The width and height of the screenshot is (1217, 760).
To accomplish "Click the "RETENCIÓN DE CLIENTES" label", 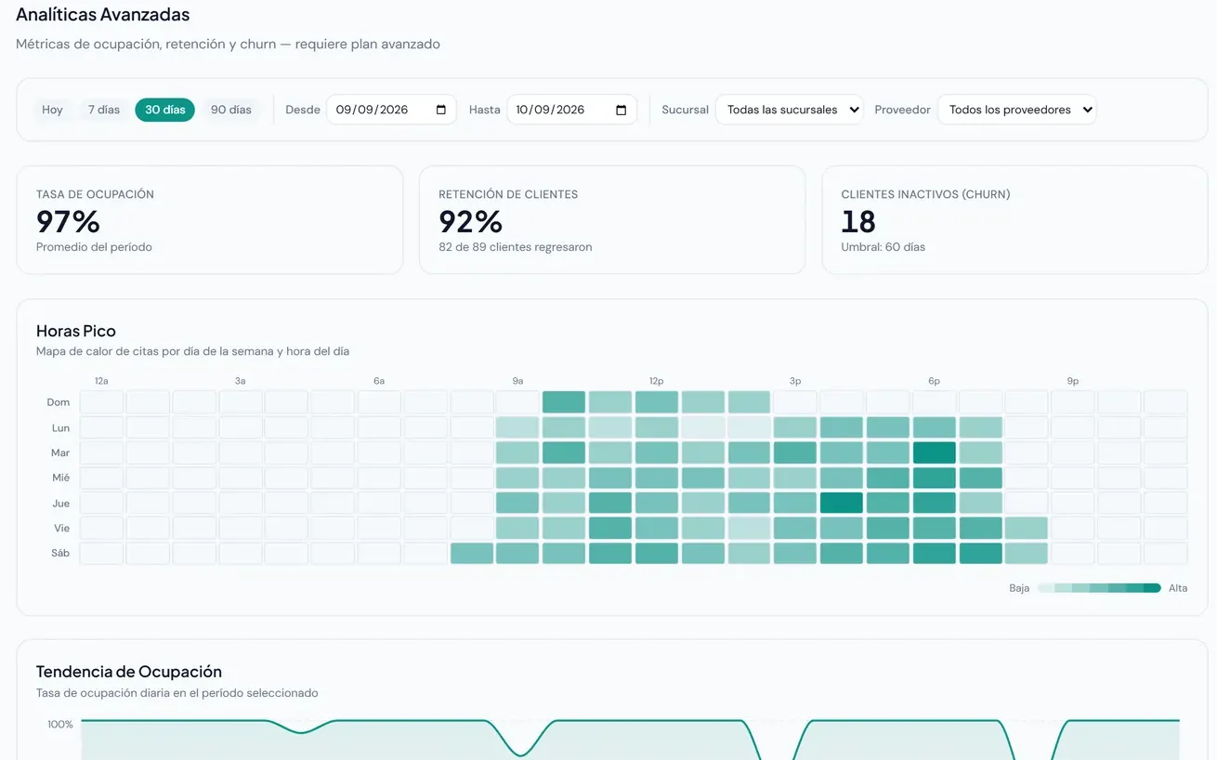I will 508,195.
